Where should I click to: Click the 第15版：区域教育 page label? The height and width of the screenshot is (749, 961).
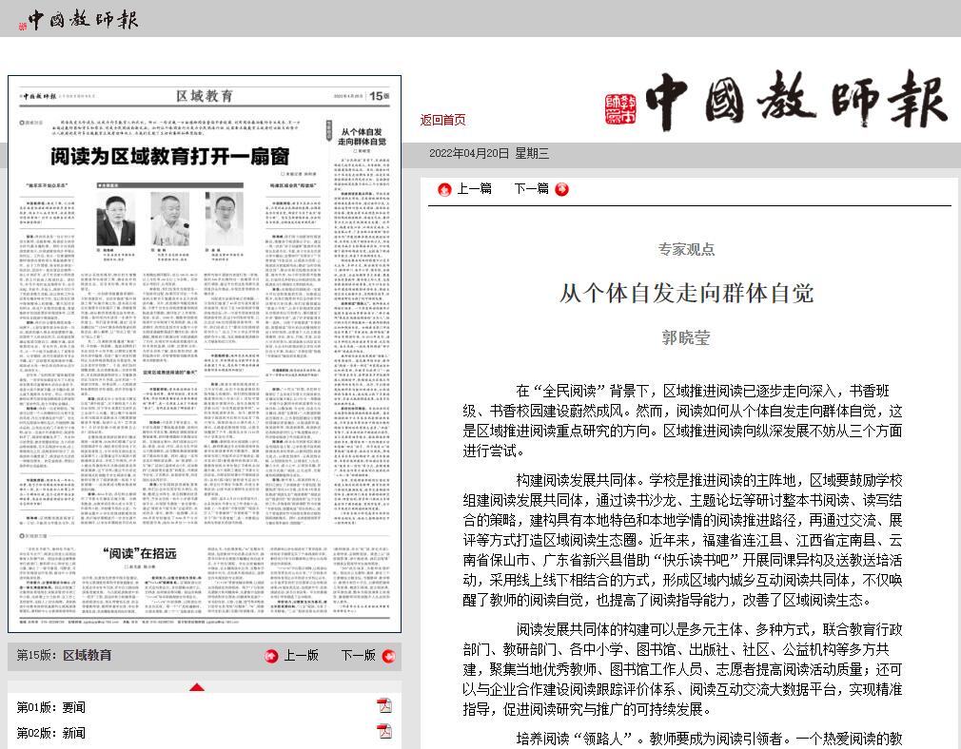click(x=64, y=655)
